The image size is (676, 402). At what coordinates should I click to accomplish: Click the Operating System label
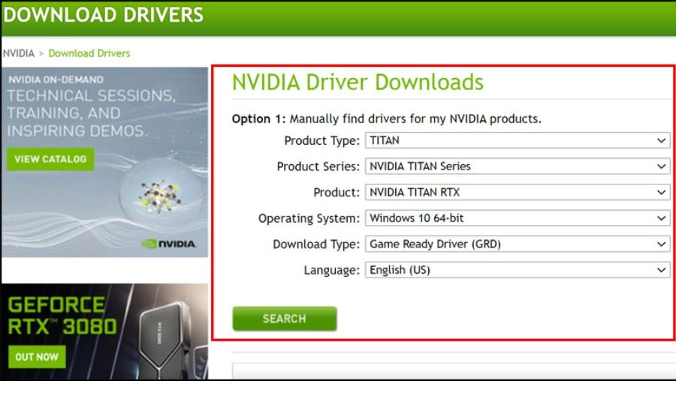(309, 219)
